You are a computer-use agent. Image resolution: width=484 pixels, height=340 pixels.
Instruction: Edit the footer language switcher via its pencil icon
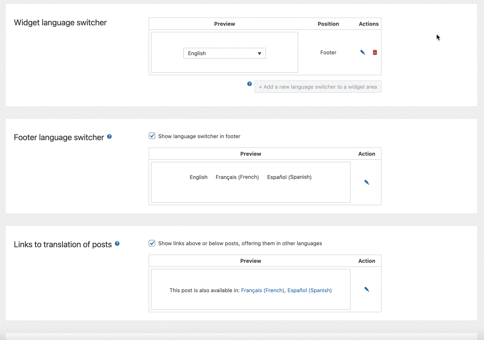tap(366, 182)
